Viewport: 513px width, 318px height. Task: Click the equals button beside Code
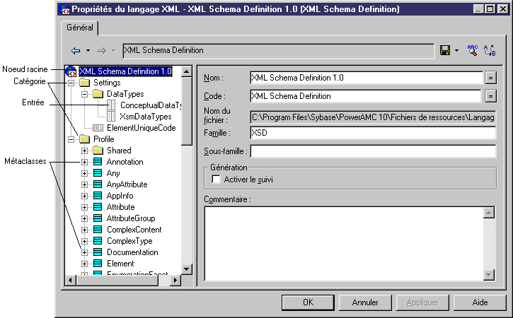(490, 96)
